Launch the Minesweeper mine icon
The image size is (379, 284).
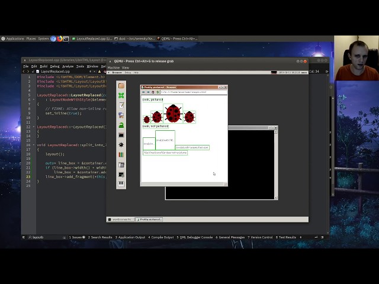tap(121, 144)
